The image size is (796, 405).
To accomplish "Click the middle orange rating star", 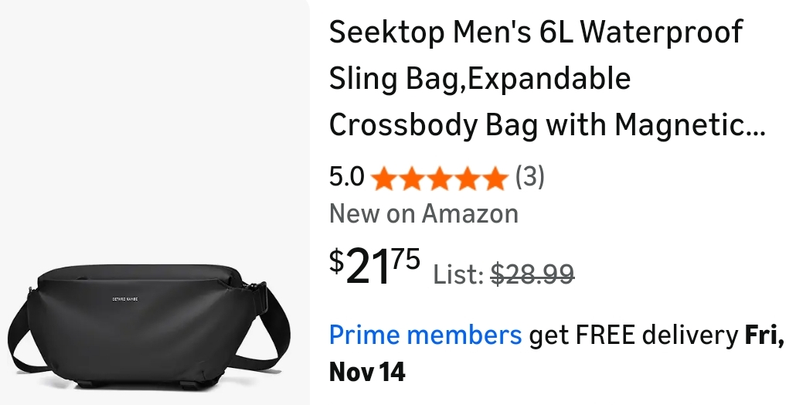I will [x=439, y=179].
